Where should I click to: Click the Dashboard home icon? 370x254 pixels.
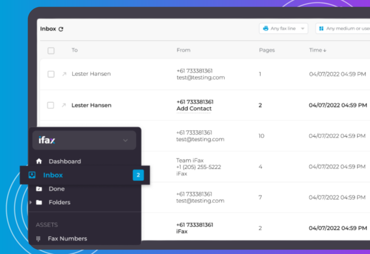(x=39, y=161)
